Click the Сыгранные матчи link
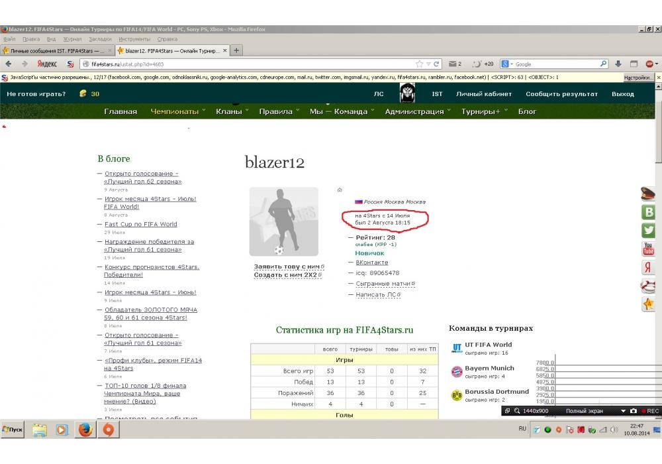This screenshot has width=662, height=464. click(384, 284)
